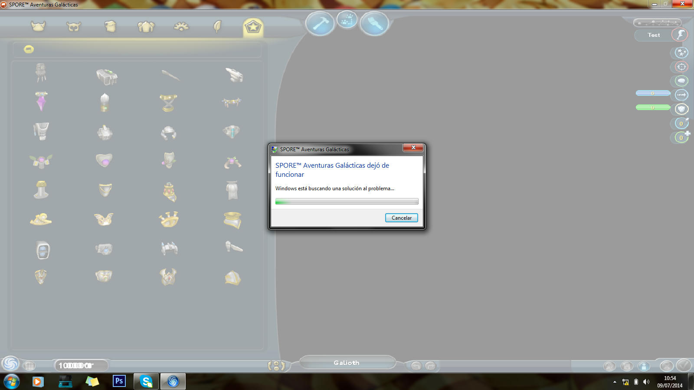Pick the golden rocker-shaped part
Screen dimensions: 694x390
[41, 219]
